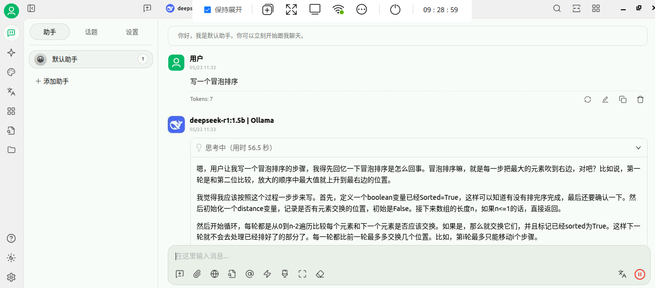This screenshot has width=655, height=288.
Task: Stop generation with the red pause button
Action: 639,274
